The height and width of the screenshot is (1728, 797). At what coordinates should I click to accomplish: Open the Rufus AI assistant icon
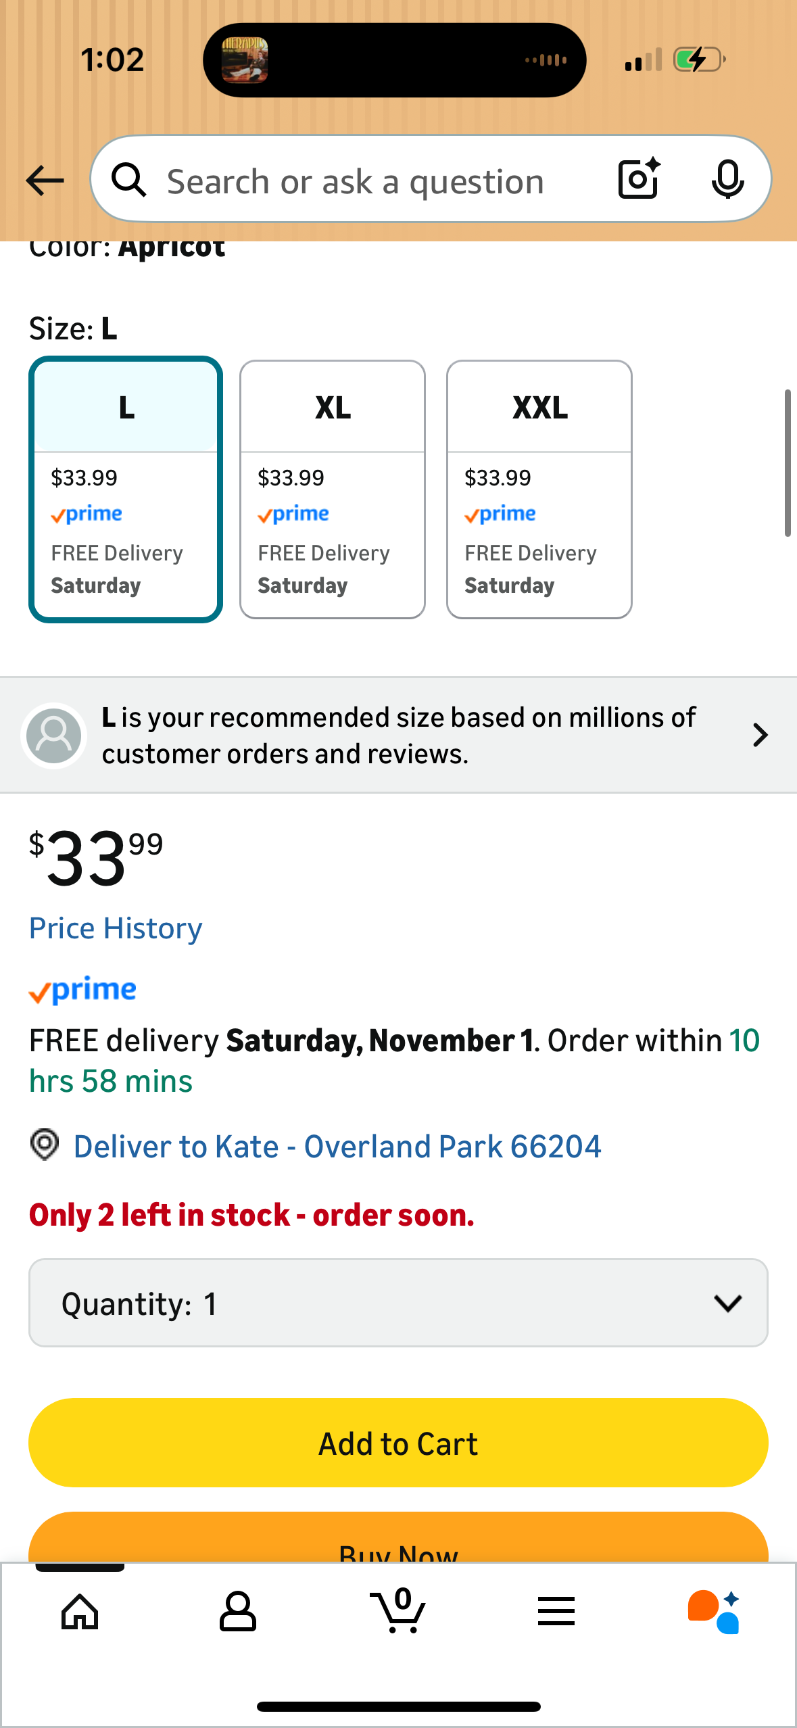(x=714, y=1611)
